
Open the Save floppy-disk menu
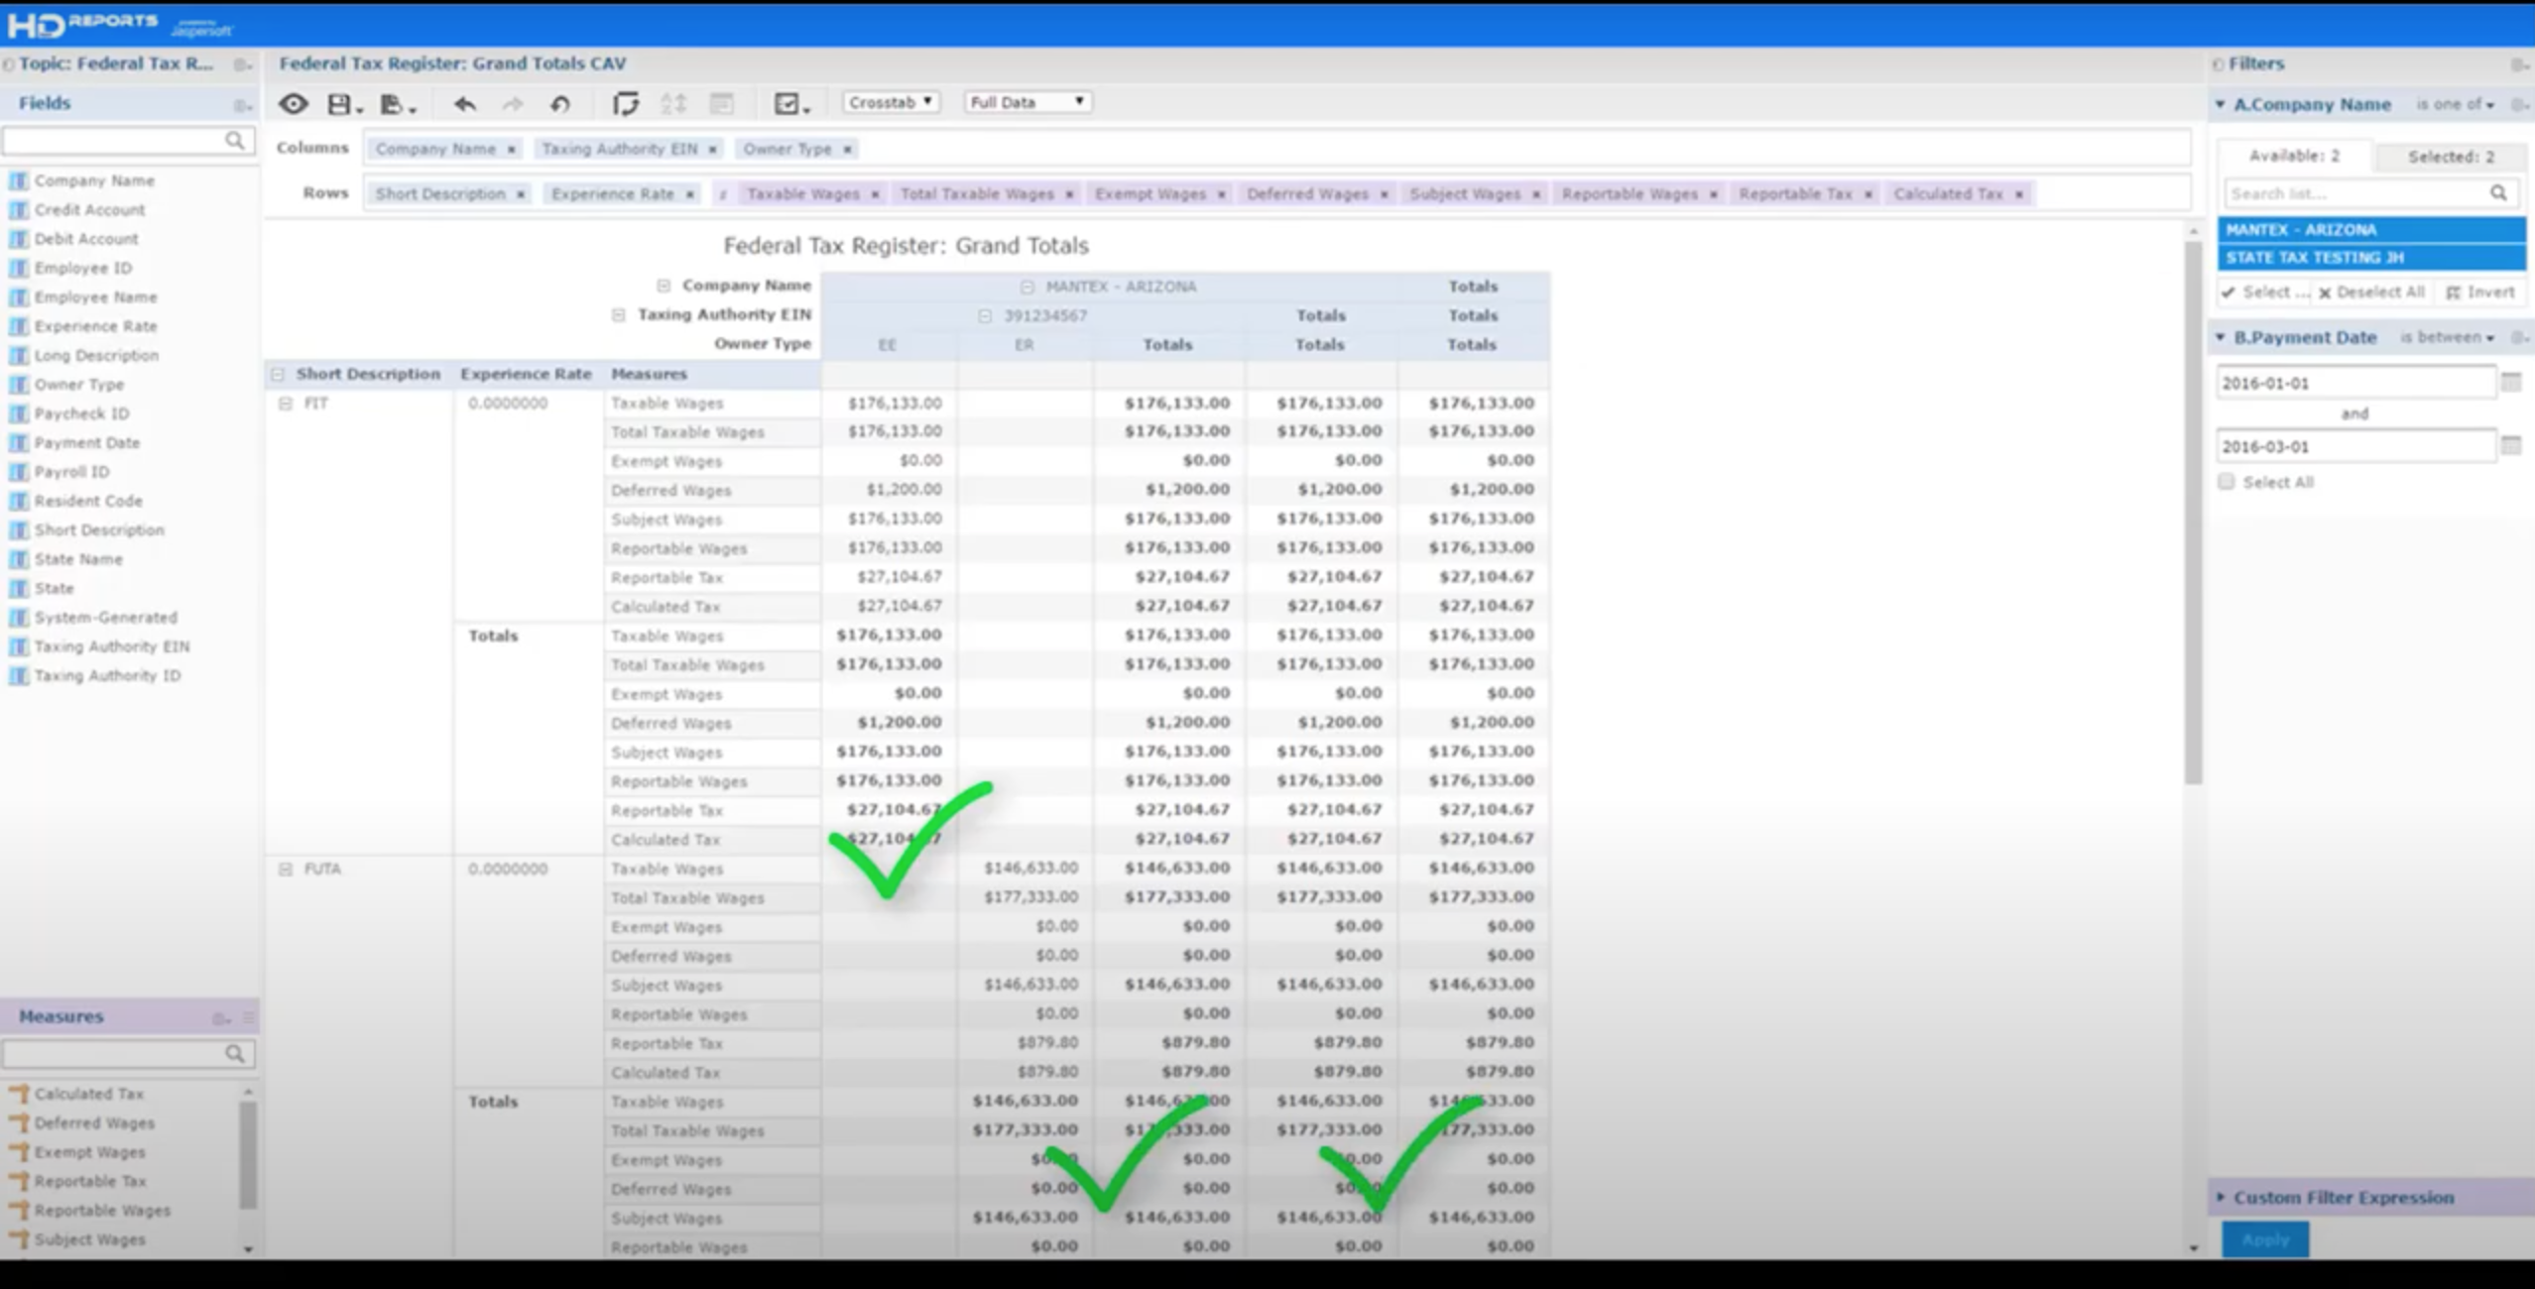point(344,103)
